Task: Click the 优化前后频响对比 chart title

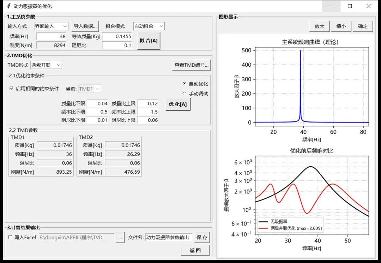Action: 312,151
